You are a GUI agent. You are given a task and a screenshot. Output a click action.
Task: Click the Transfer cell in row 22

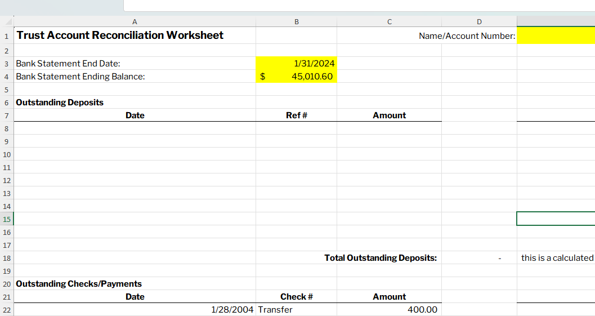(296, 310)
